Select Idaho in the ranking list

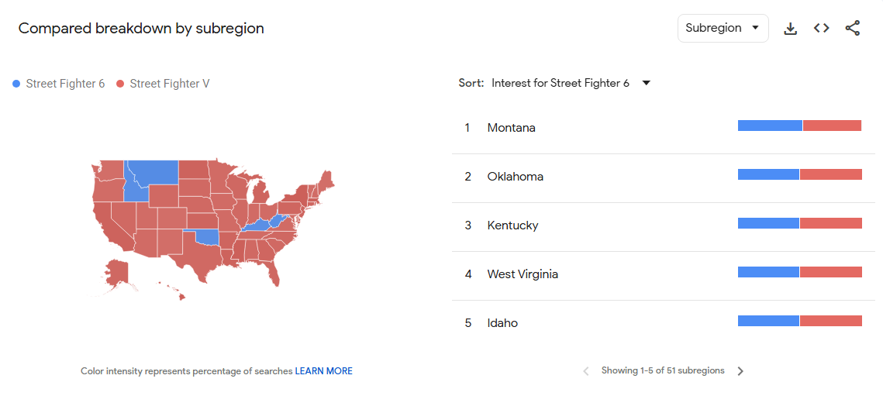(502, 323)
